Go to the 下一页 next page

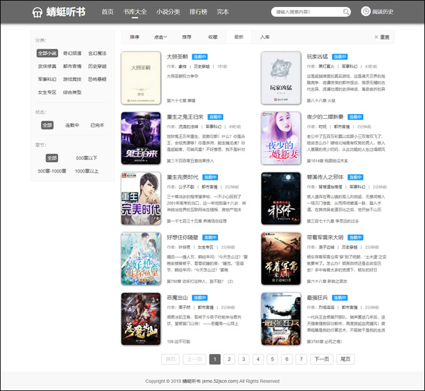pos(321,359)
